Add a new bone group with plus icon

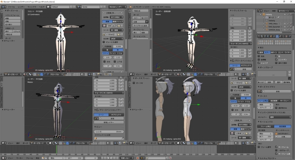290,72
